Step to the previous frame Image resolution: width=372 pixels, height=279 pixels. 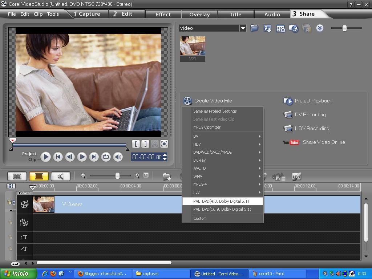[70, 157]
